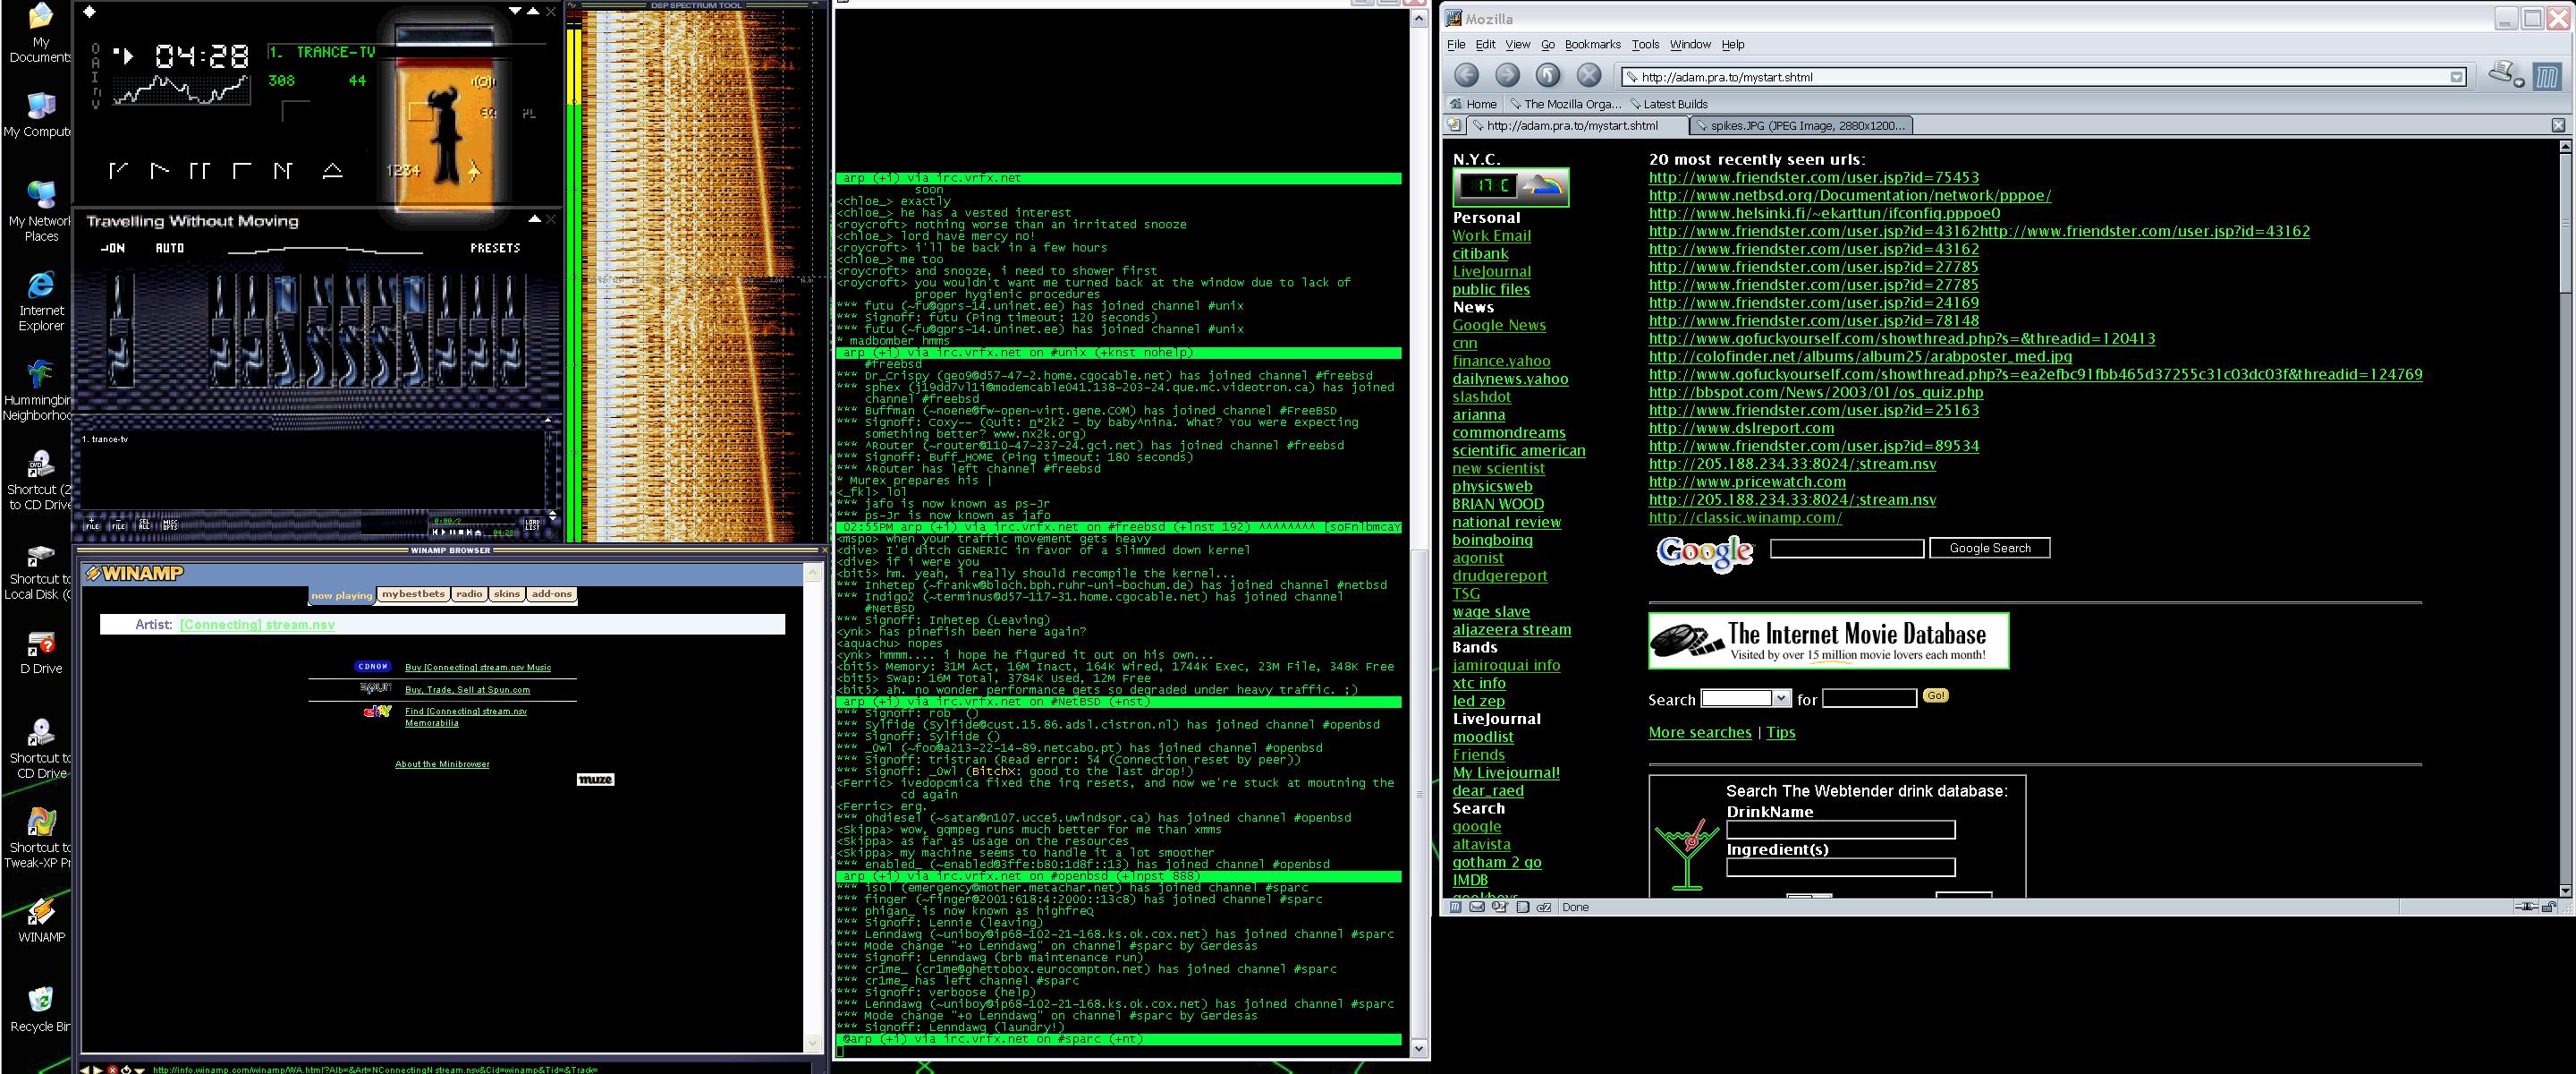
Task: Open the slashdot link in the sidebar
Action: (1481, 397)
